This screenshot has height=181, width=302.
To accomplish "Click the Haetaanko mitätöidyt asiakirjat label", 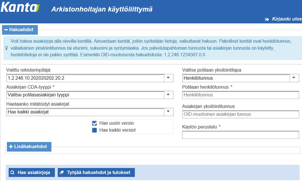I will (38, 104).
